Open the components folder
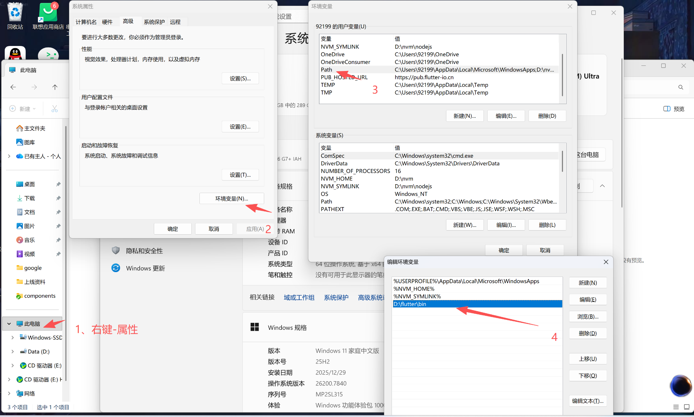 point(36,296)
